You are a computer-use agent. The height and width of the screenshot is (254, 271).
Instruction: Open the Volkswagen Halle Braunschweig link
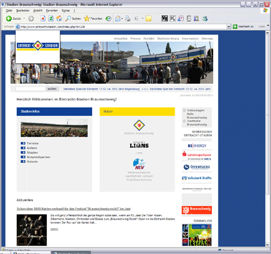click(x=197, y=114)
